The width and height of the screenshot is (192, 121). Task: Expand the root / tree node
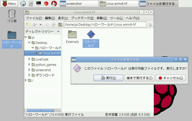click(26, 80)
